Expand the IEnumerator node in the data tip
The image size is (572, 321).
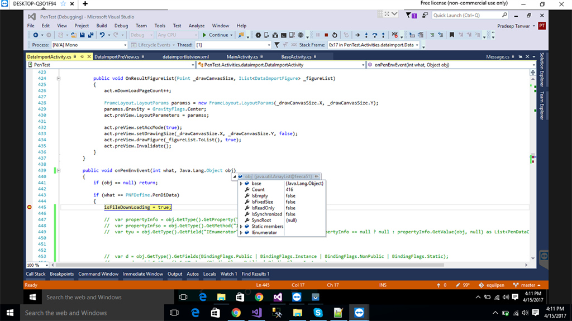tap(241, 233)
